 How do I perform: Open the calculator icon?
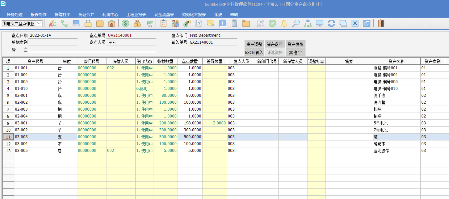(234, 23)
